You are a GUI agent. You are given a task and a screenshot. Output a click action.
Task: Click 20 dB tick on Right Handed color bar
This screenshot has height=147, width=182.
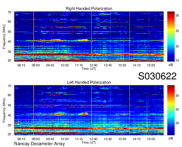coord(177,46)
